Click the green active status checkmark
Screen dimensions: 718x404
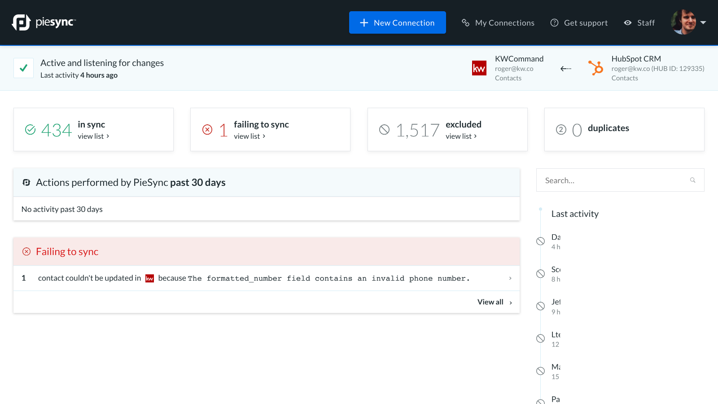pyautogui.click(x=23, y=68)
